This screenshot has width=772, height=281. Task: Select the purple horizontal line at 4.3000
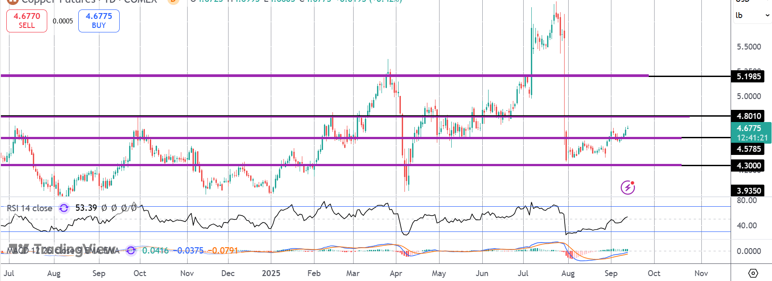click(x=341, y=165)
